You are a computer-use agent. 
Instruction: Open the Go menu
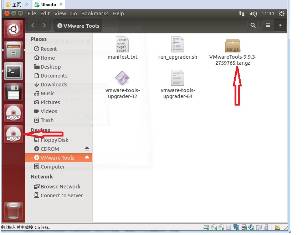(x=73, y=14)
